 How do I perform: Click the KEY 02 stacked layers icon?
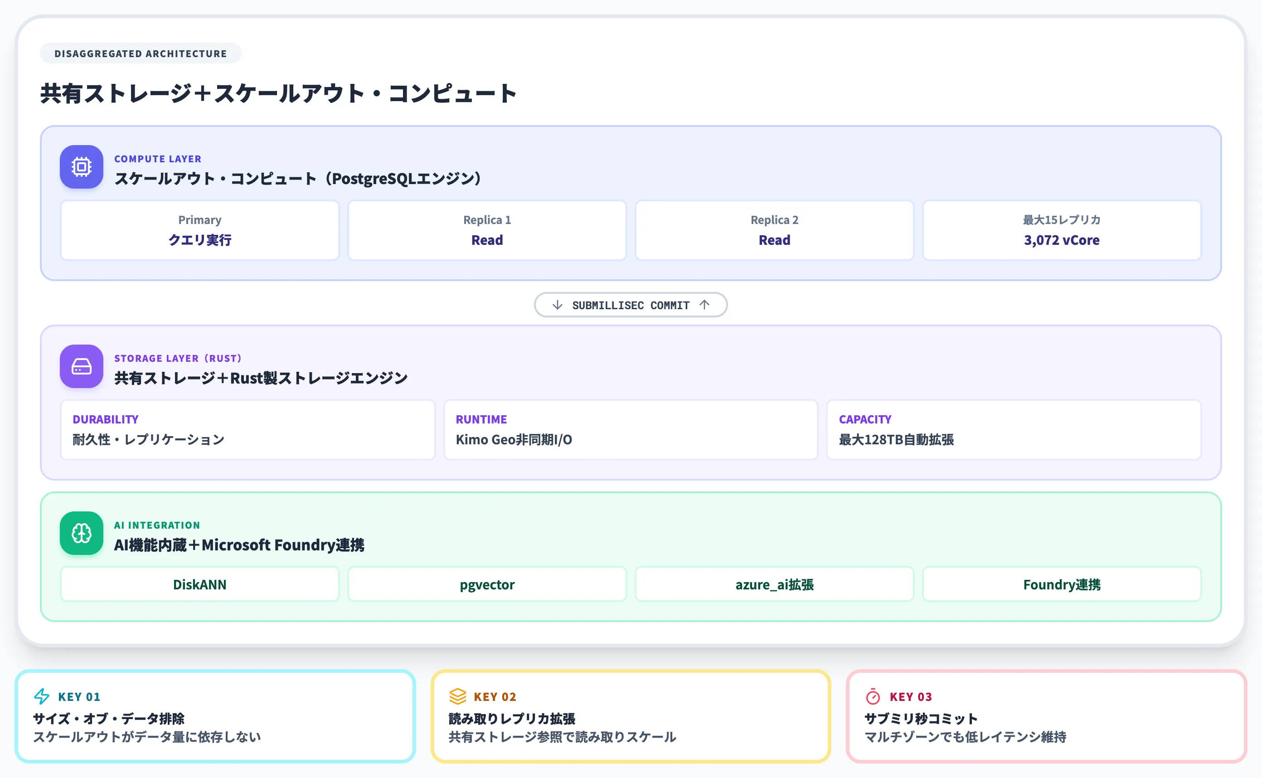457,696
